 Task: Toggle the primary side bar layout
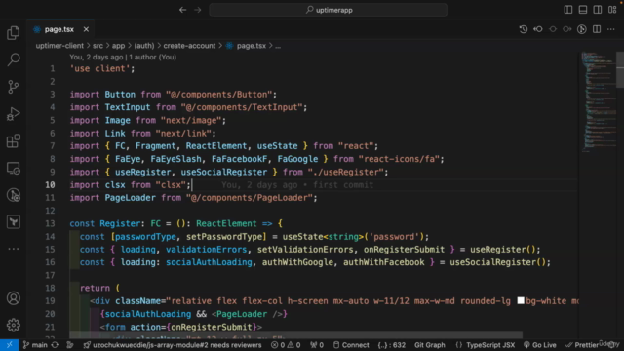[568, 10]
